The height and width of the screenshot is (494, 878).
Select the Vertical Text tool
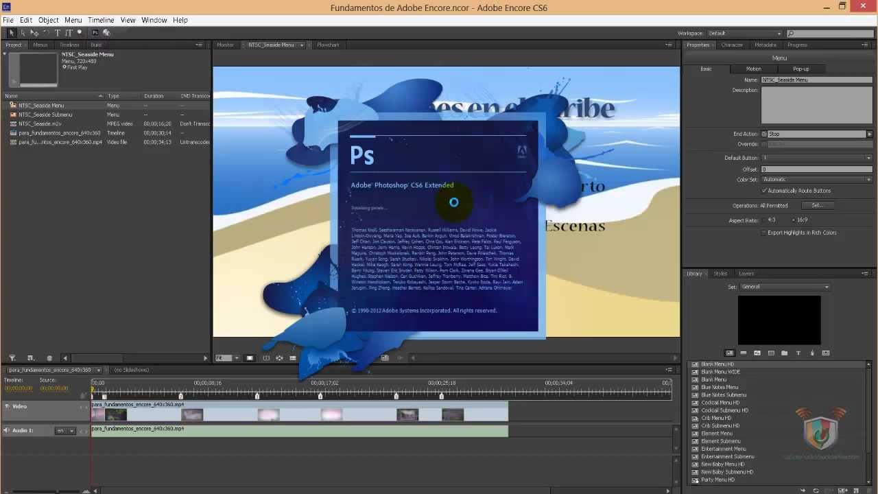69,32
